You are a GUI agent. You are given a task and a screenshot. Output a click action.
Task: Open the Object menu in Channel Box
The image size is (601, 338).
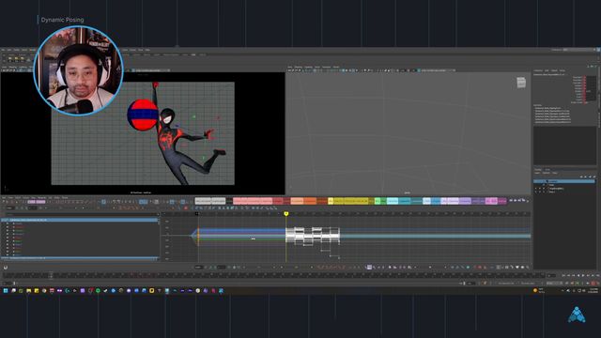[x=554, y=70]
